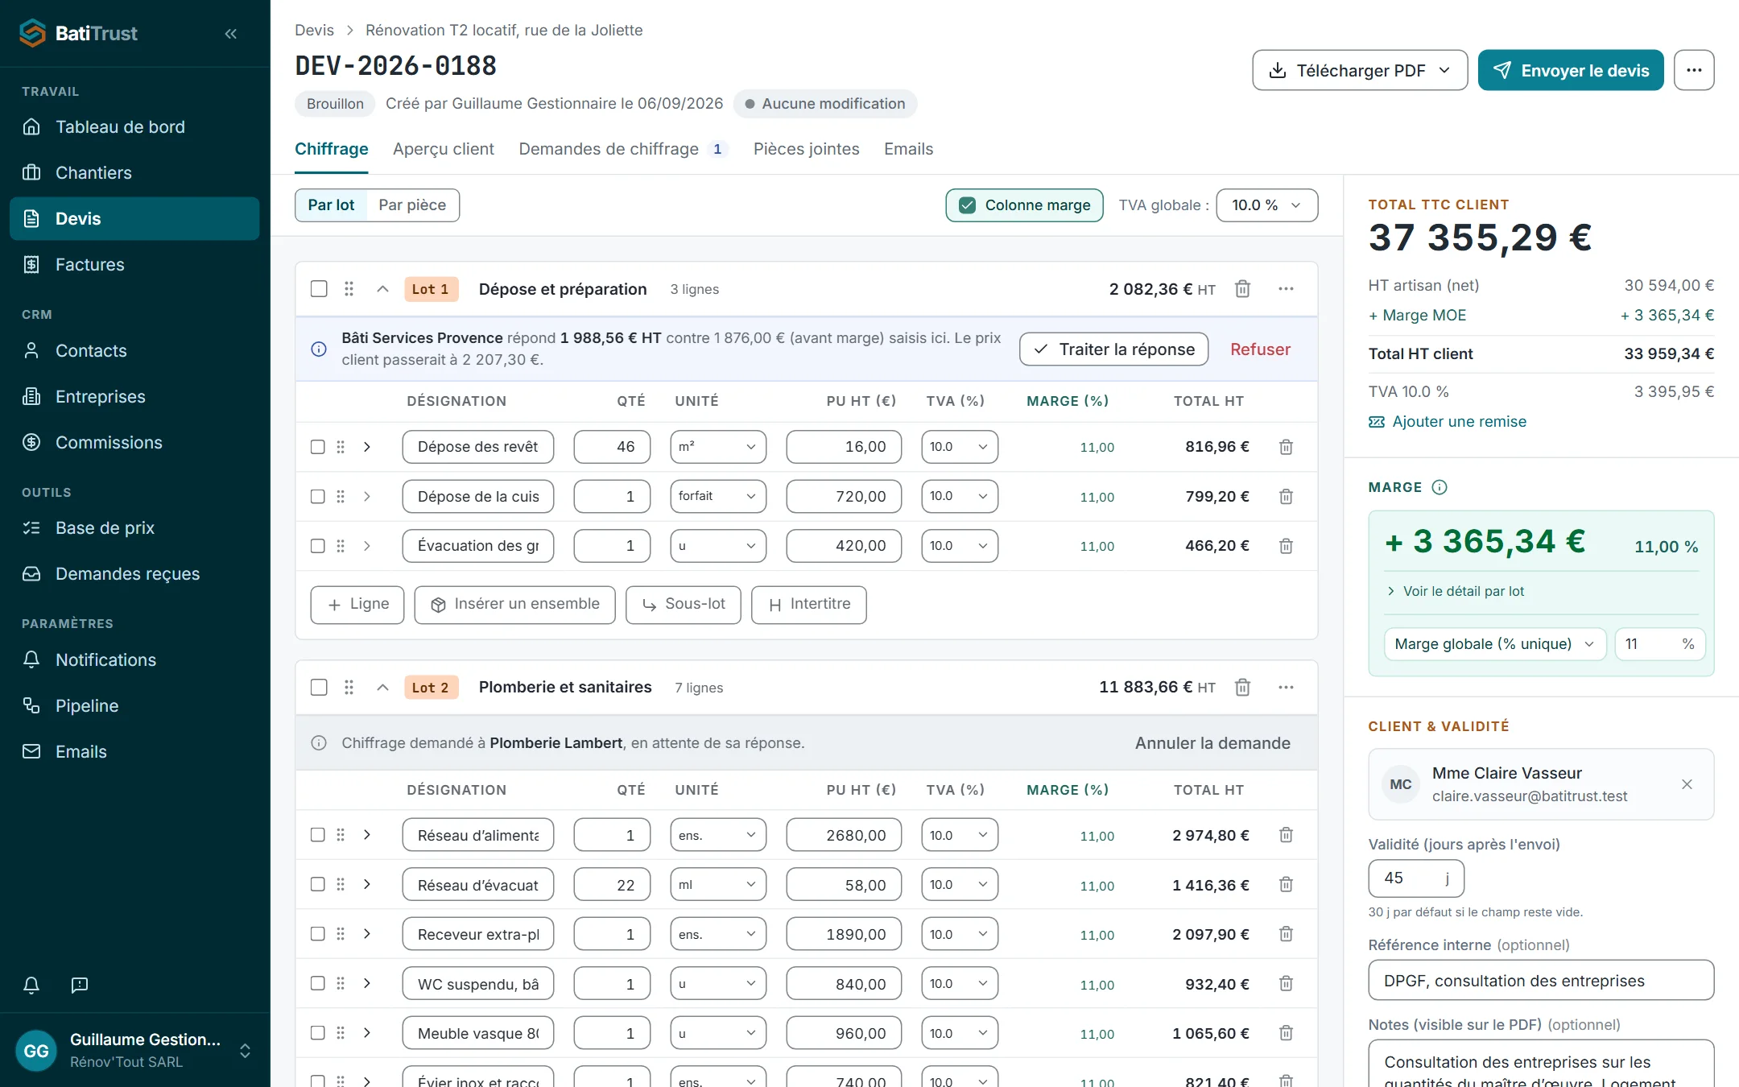Click Annuler la demande for Plomberie Lambert
Image resolution: width=1739 pixels, height=1087 pixels.
1212,743
